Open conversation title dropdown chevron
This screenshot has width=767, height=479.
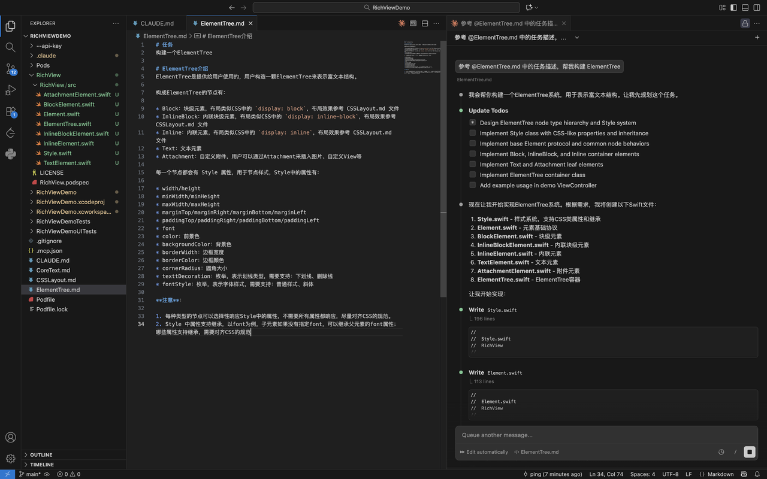point(577,37)
